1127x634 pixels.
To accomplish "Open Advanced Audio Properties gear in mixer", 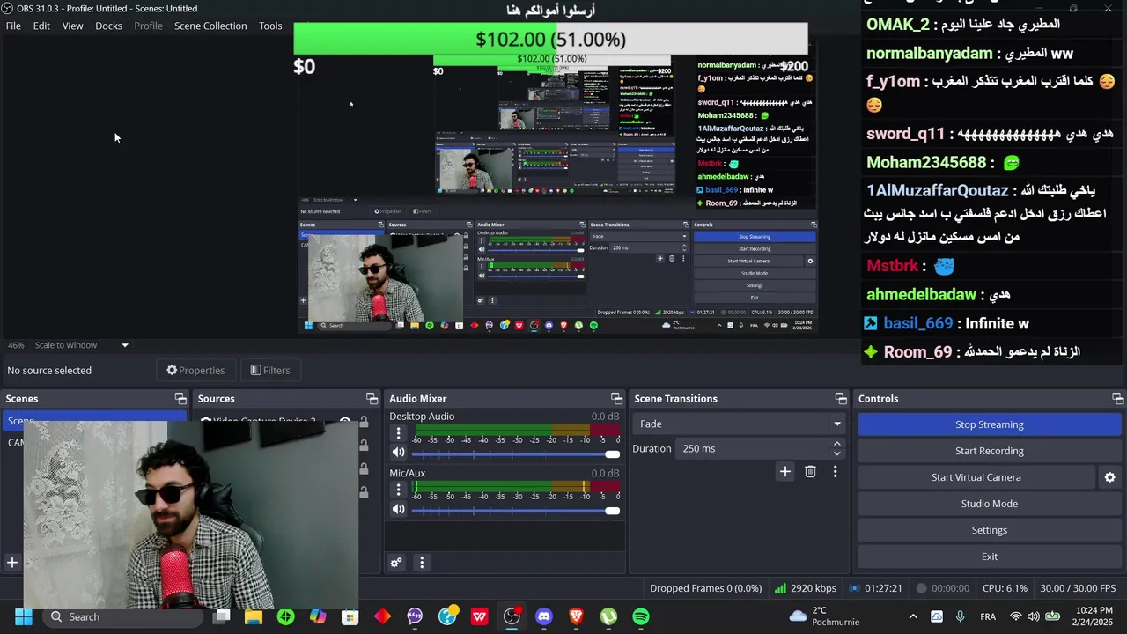I will coord(396,563).
